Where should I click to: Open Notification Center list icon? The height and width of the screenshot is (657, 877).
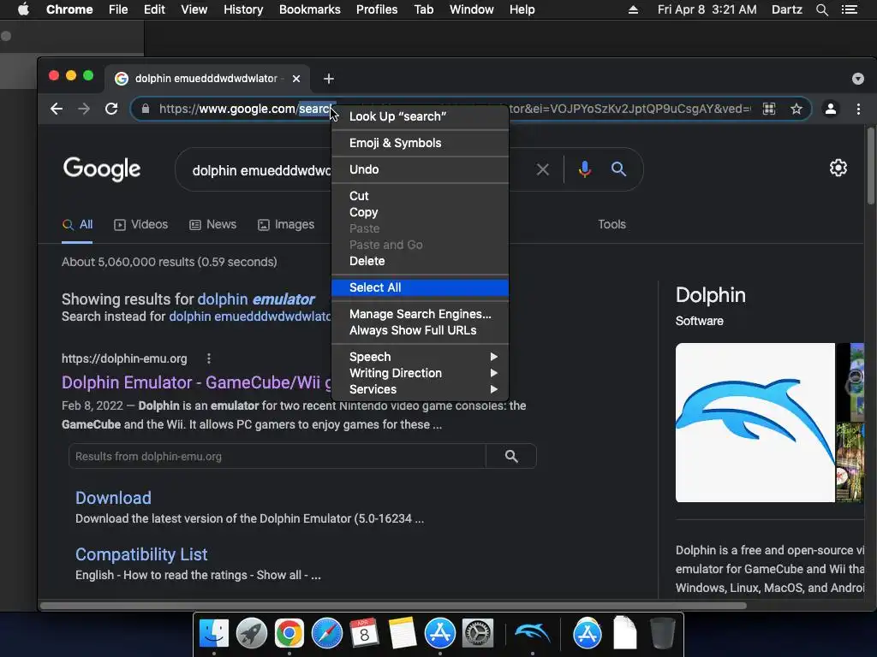pyautogui.click(x=849, y=9)
